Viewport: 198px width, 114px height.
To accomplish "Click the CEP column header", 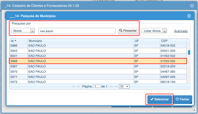I will [173, 41].
